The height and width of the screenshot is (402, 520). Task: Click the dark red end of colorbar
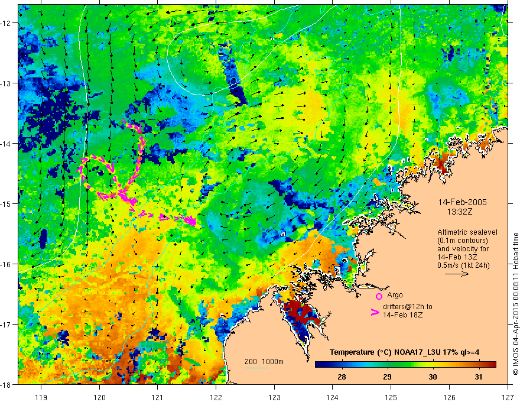492,365
